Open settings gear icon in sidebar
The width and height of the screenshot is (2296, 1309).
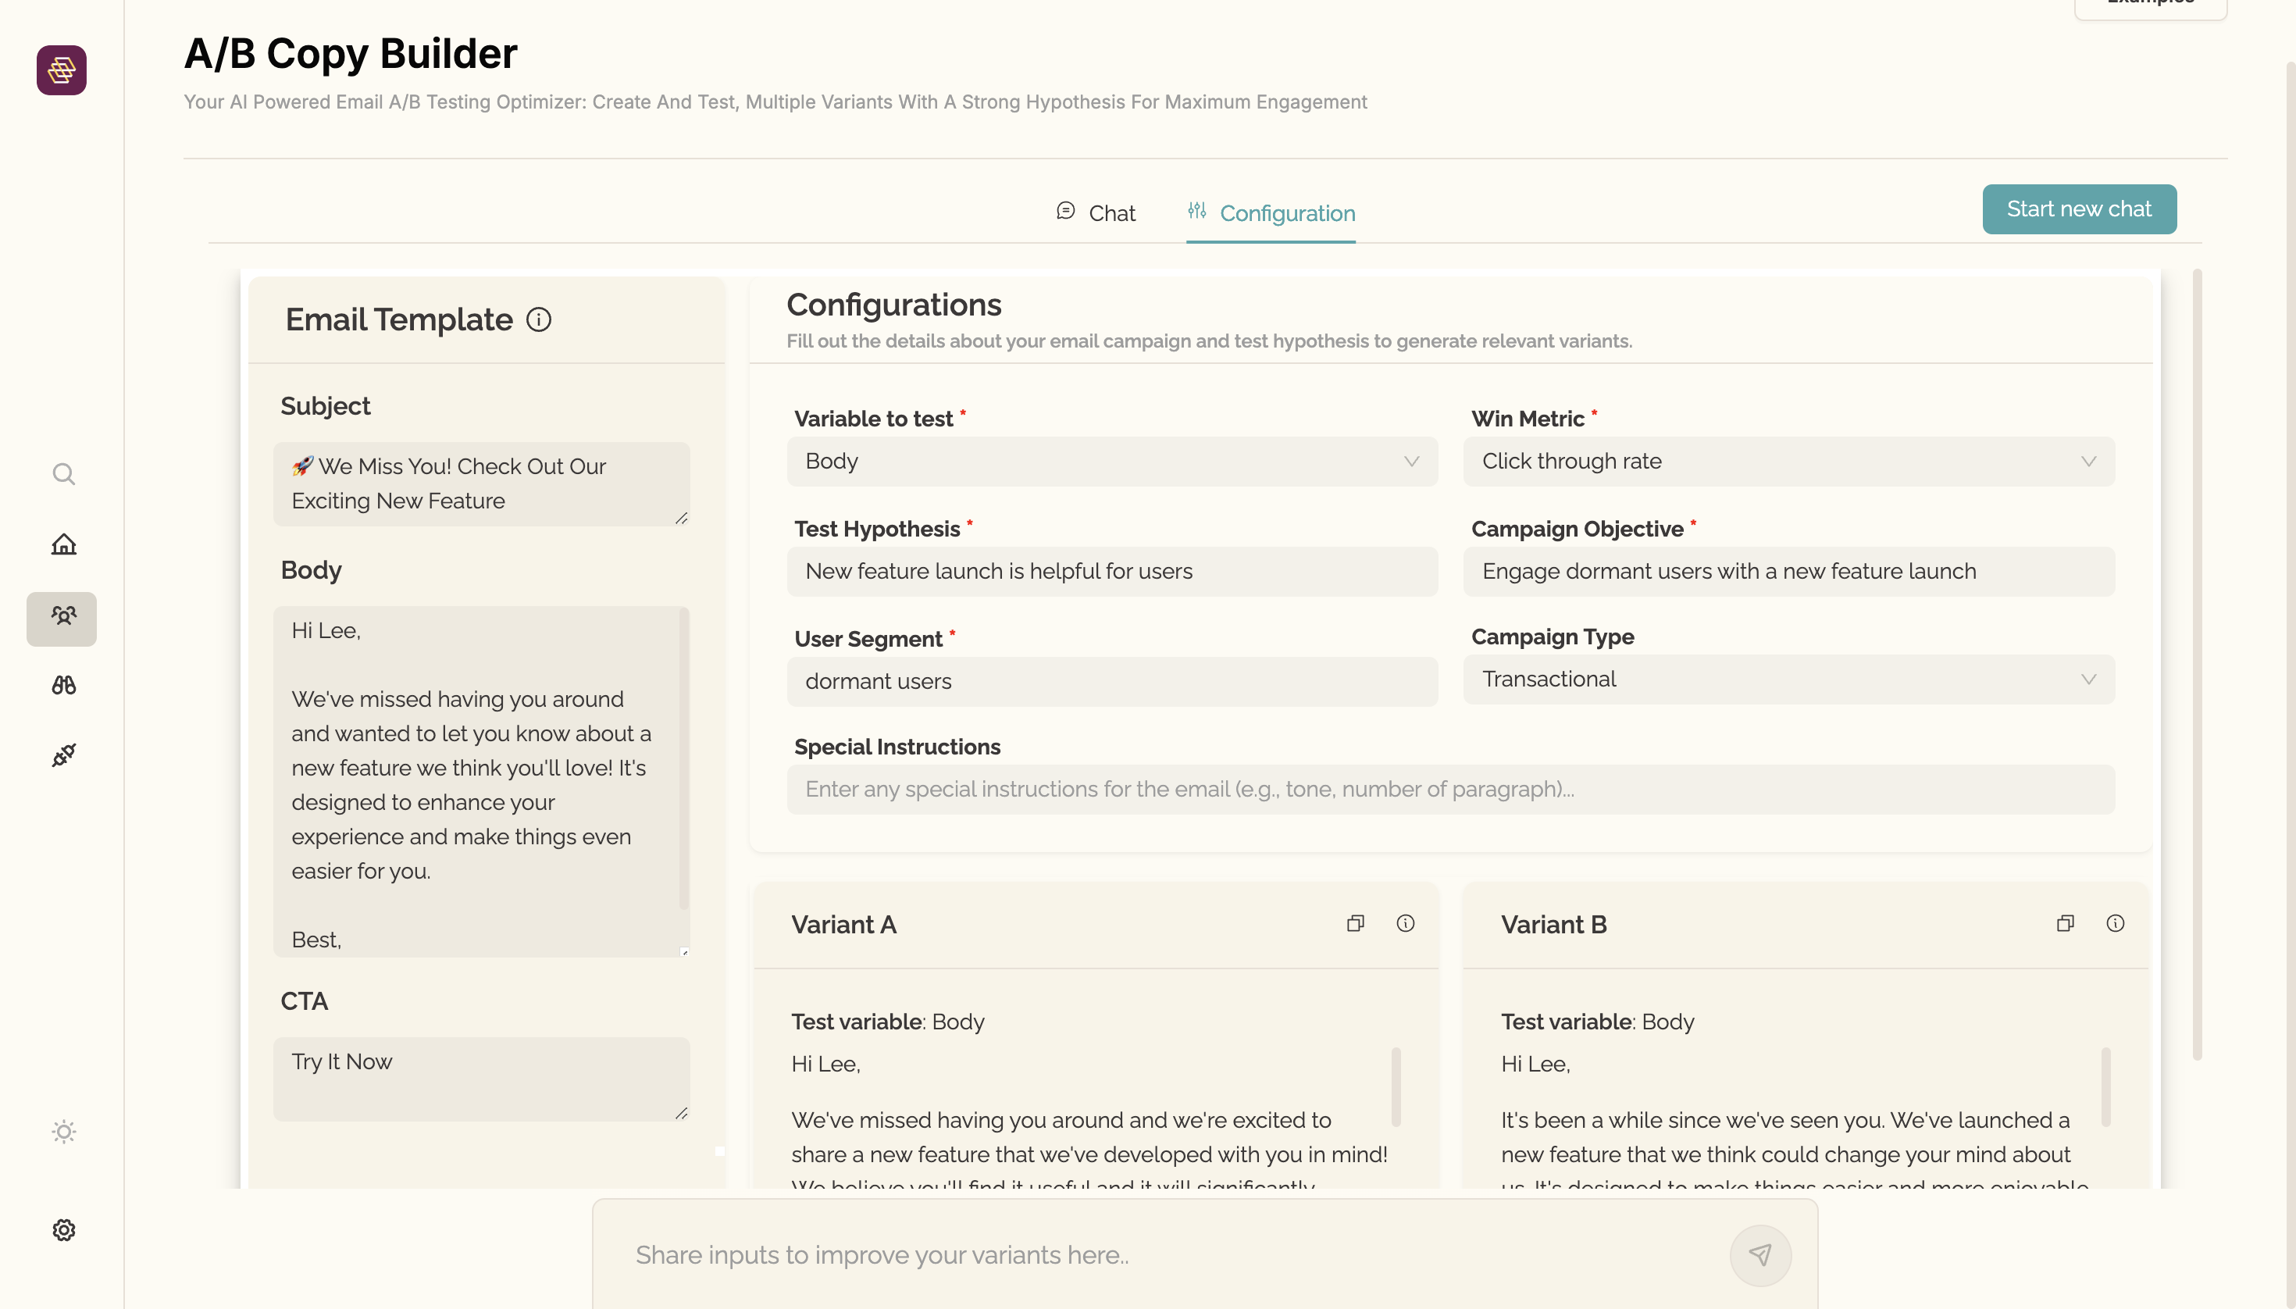click(x=63, y=1230)
